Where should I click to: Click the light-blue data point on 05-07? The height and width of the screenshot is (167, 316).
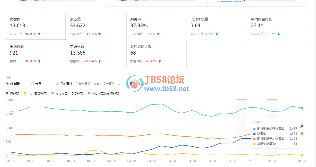point(302,108)
